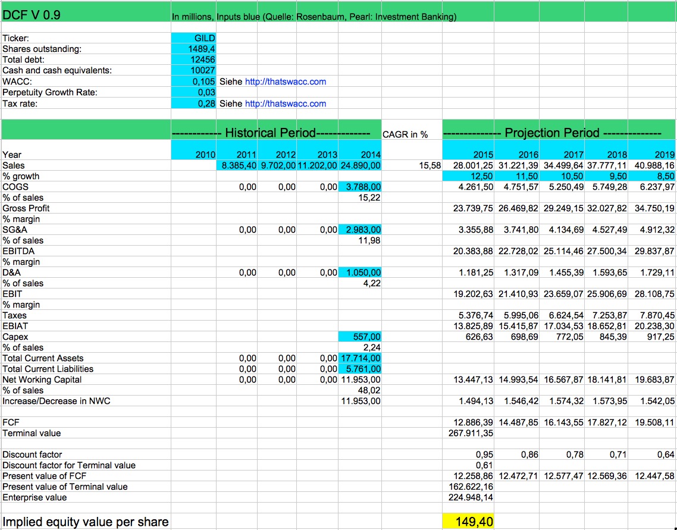677x530 pixels.
Task: Select the 2018 growth input 9,50
Action: pyautogui.click(x=606, y=176)
